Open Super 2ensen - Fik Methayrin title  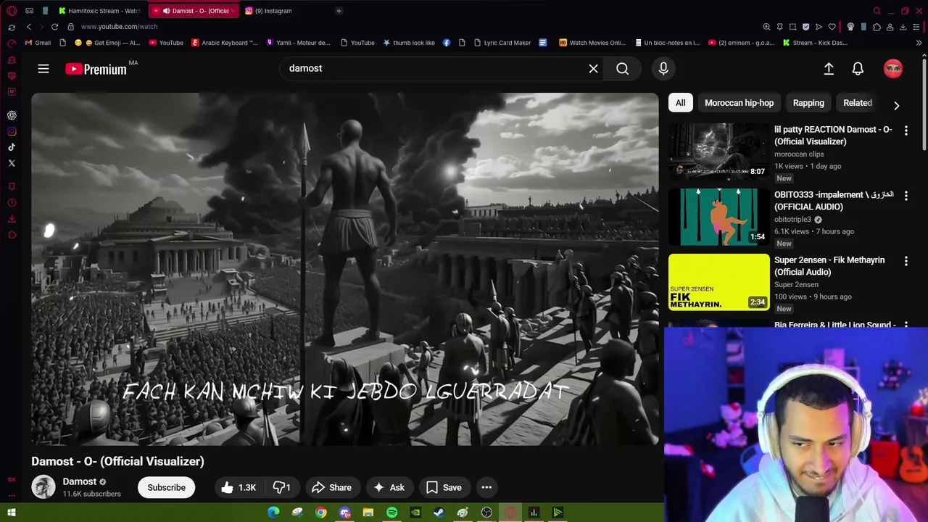(829, 266)
